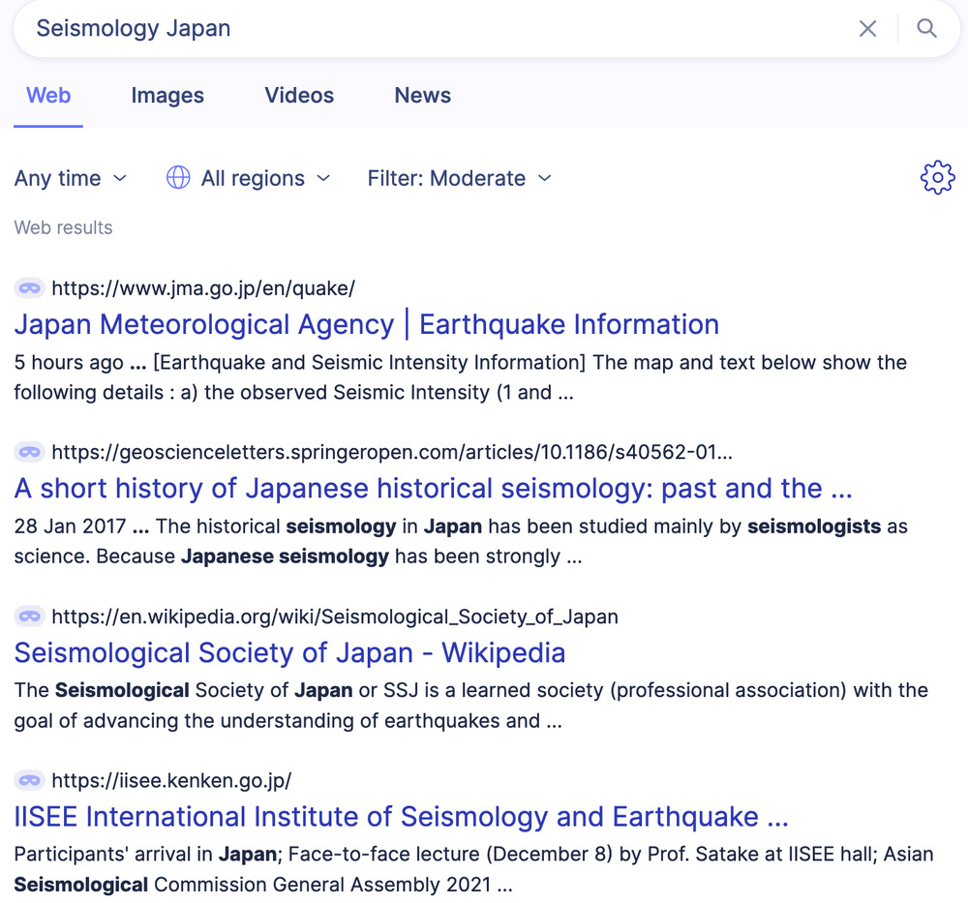Open Seismological Society of Japan Wikipedia link
Screen dimensions: 968x903
coord(289,653)
